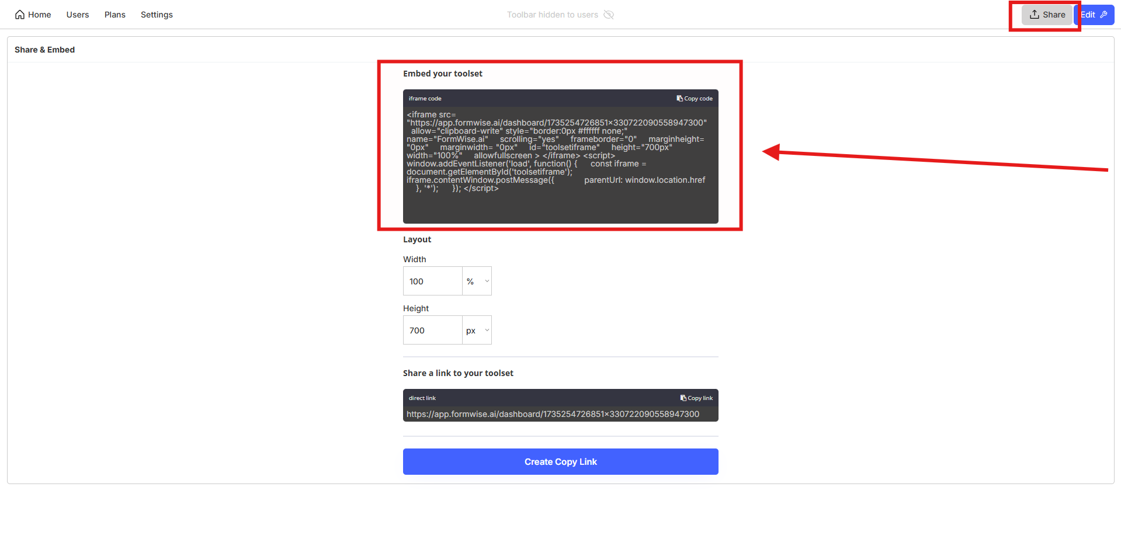Click into the Height field showing 700
Screen dimensions: 1121x539
click(432, 331)
